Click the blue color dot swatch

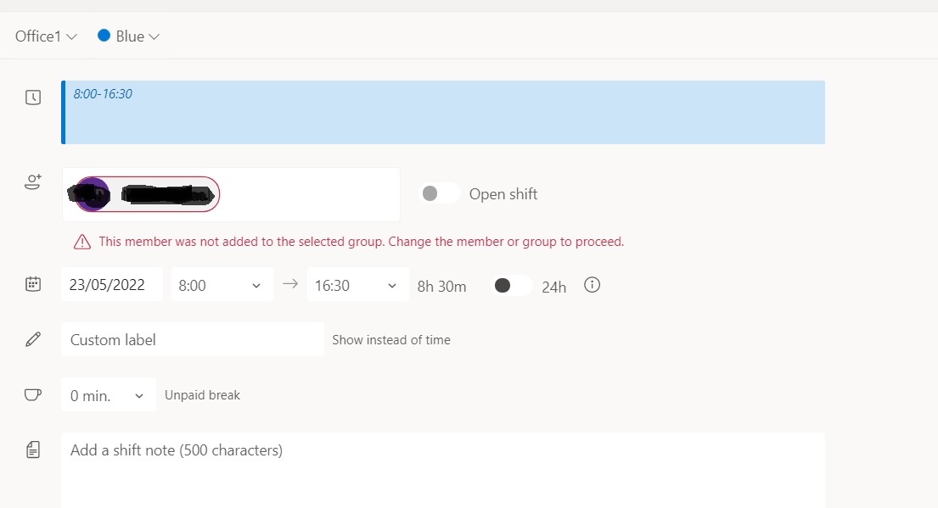pyautogui.click(x=104, y=36)
